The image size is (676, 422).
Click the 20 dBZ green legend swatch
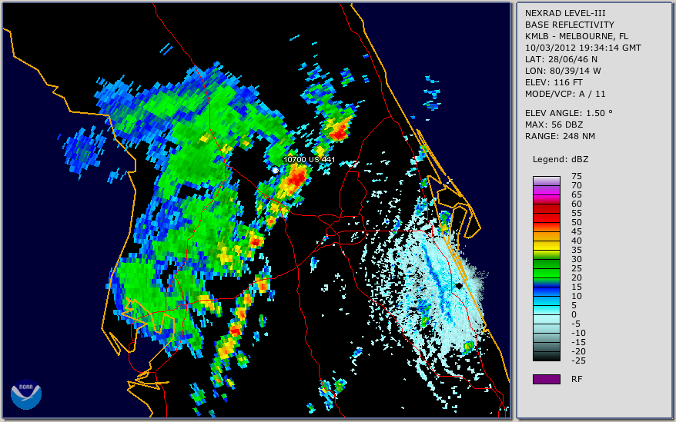coord(546,273)
